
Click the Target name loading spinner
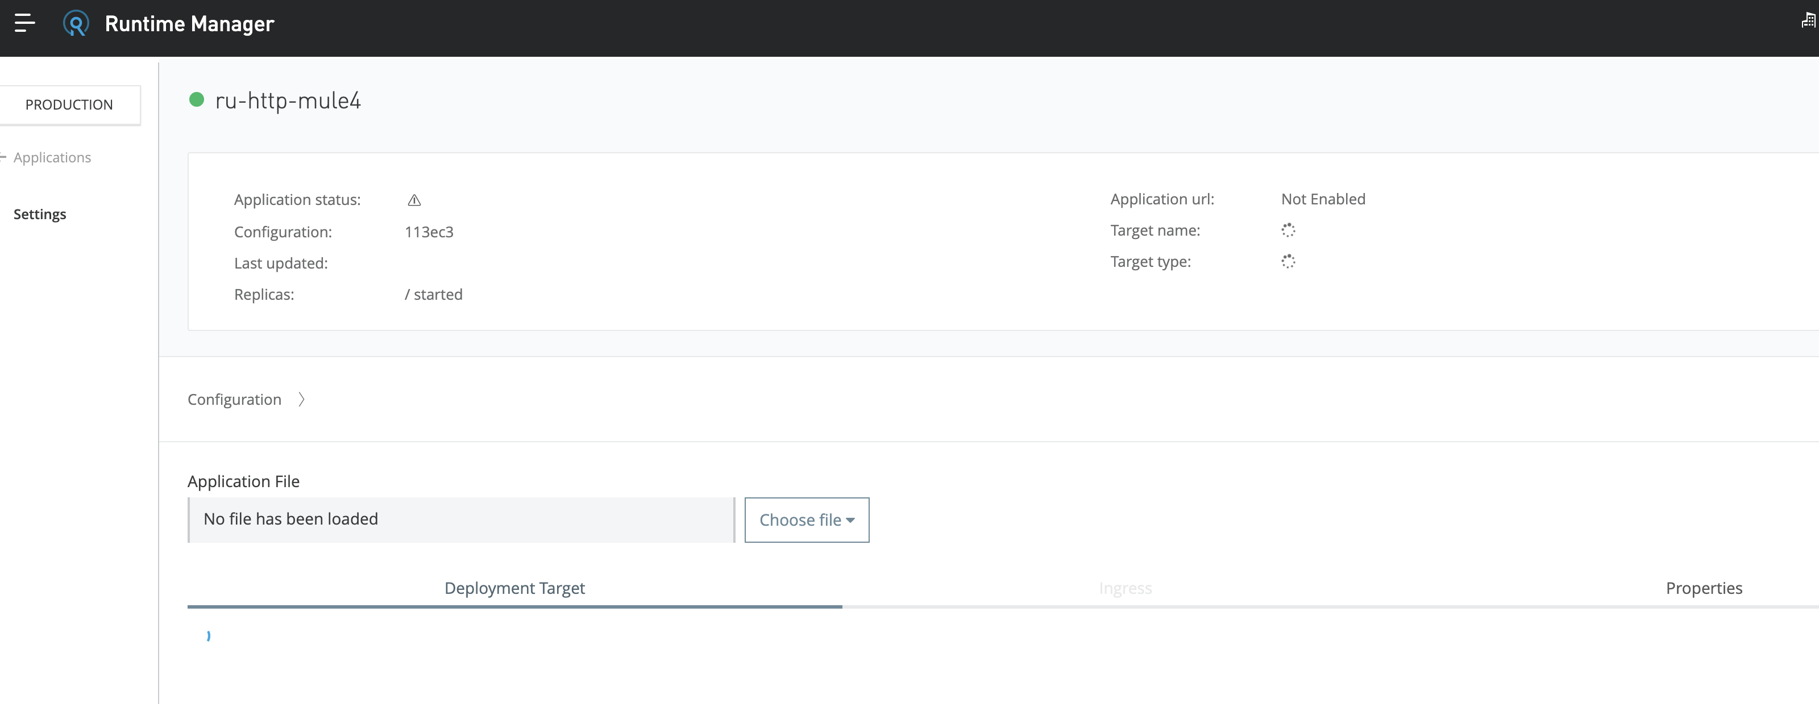pos(1288,231)
